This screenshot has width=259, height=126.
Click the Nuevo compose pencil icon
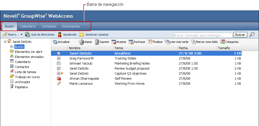point(5,35)
